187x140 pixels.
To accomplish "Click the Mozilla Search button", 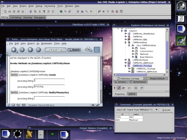I will 74,50.
